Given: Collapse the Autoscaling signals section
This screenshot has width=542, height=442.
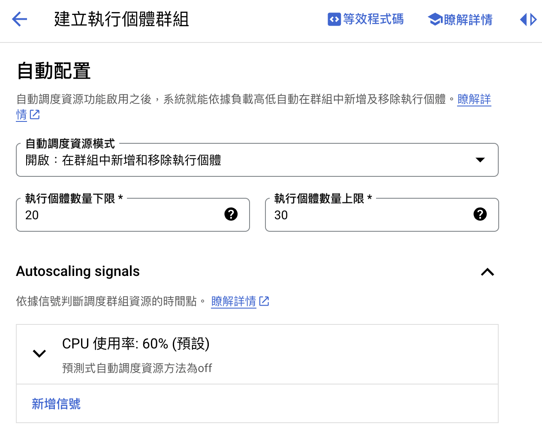Looking at the screenshot, I should coord(487,272).
